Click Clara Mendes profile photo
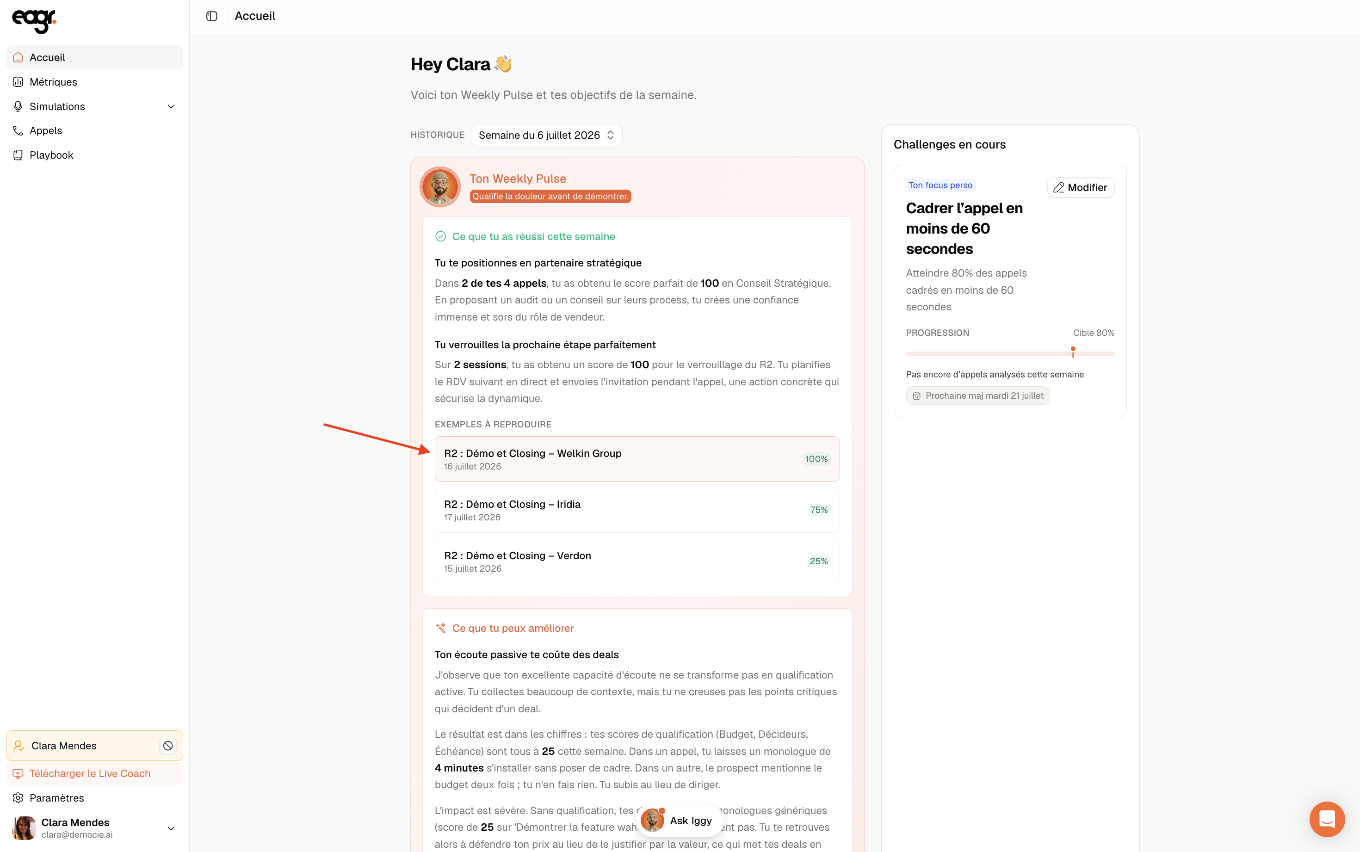This screenshot has height=852, width=1360. [x=24, y=828]
